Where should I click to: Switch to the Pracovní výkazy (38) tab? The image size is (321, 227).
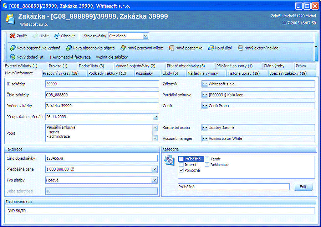pyautogui.click(x=61, y=73)
